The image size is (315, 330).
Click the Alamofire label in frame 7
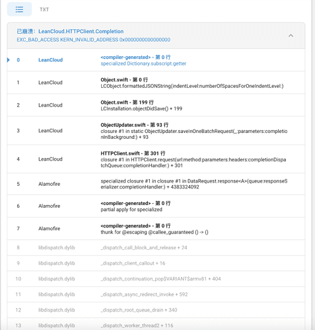(x=50, y=229)
